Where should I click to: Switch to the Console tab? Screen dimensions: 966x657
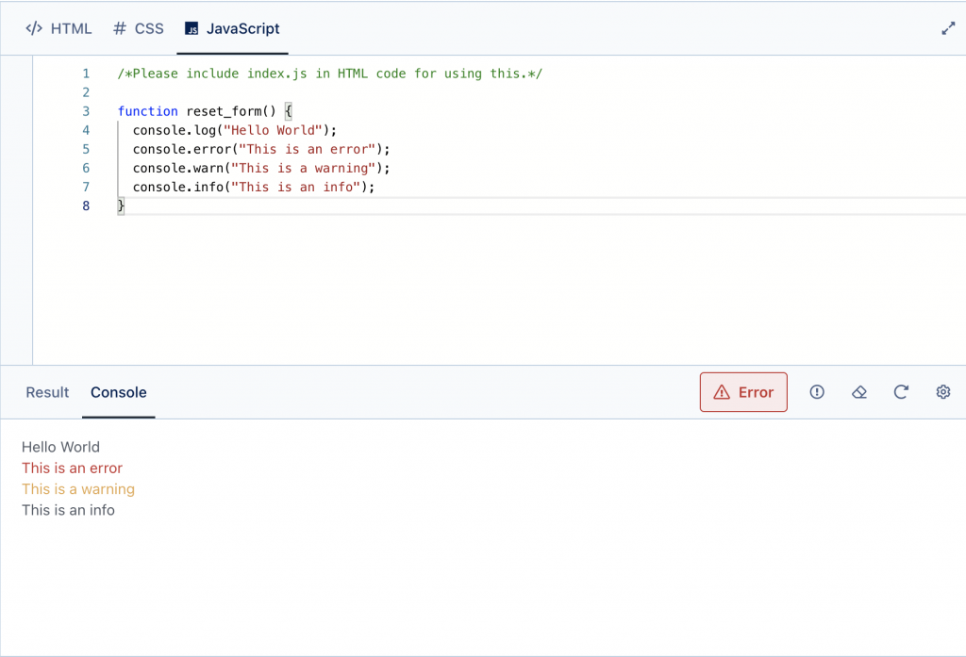point(119,392)
